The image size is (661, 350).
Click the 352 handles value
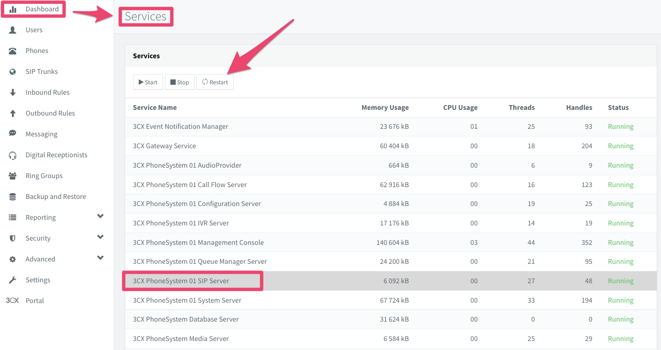(x=587, y=242)
